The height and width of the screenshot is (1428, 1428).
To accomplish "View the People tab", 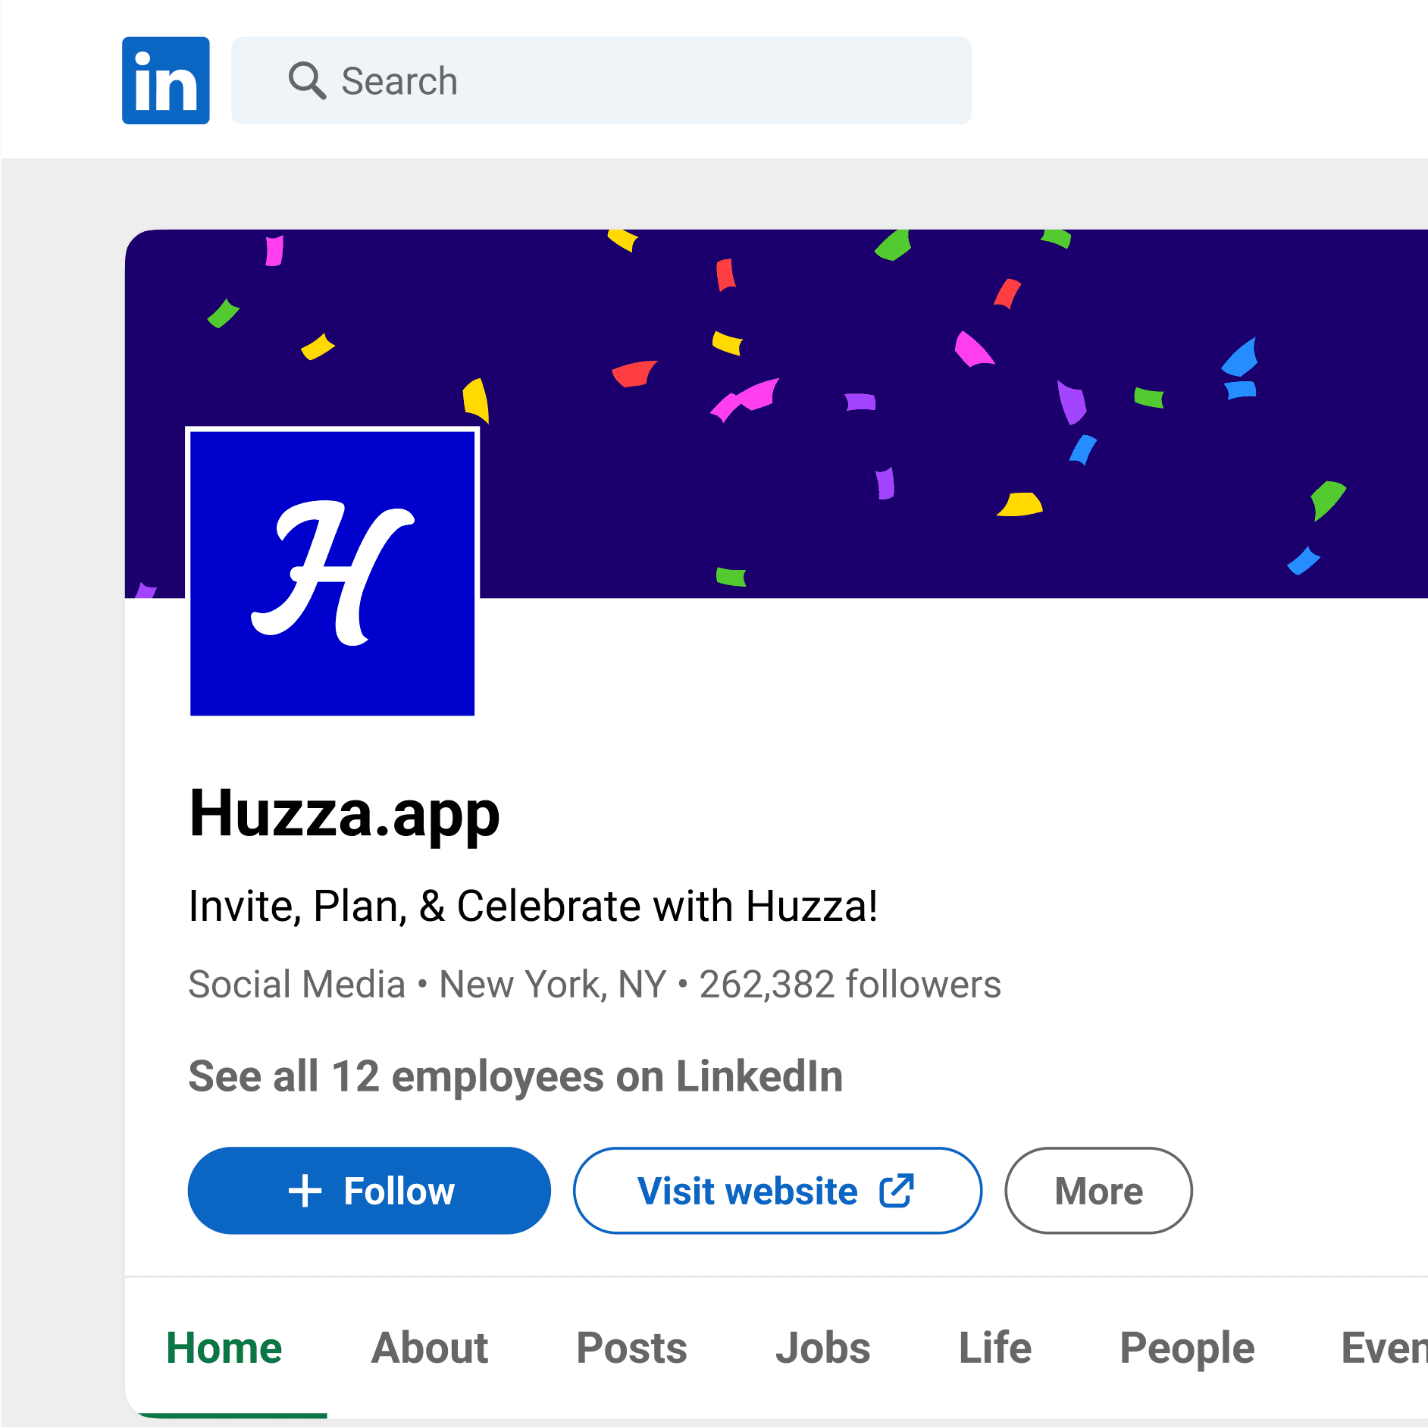I will click(1187, 1348).
